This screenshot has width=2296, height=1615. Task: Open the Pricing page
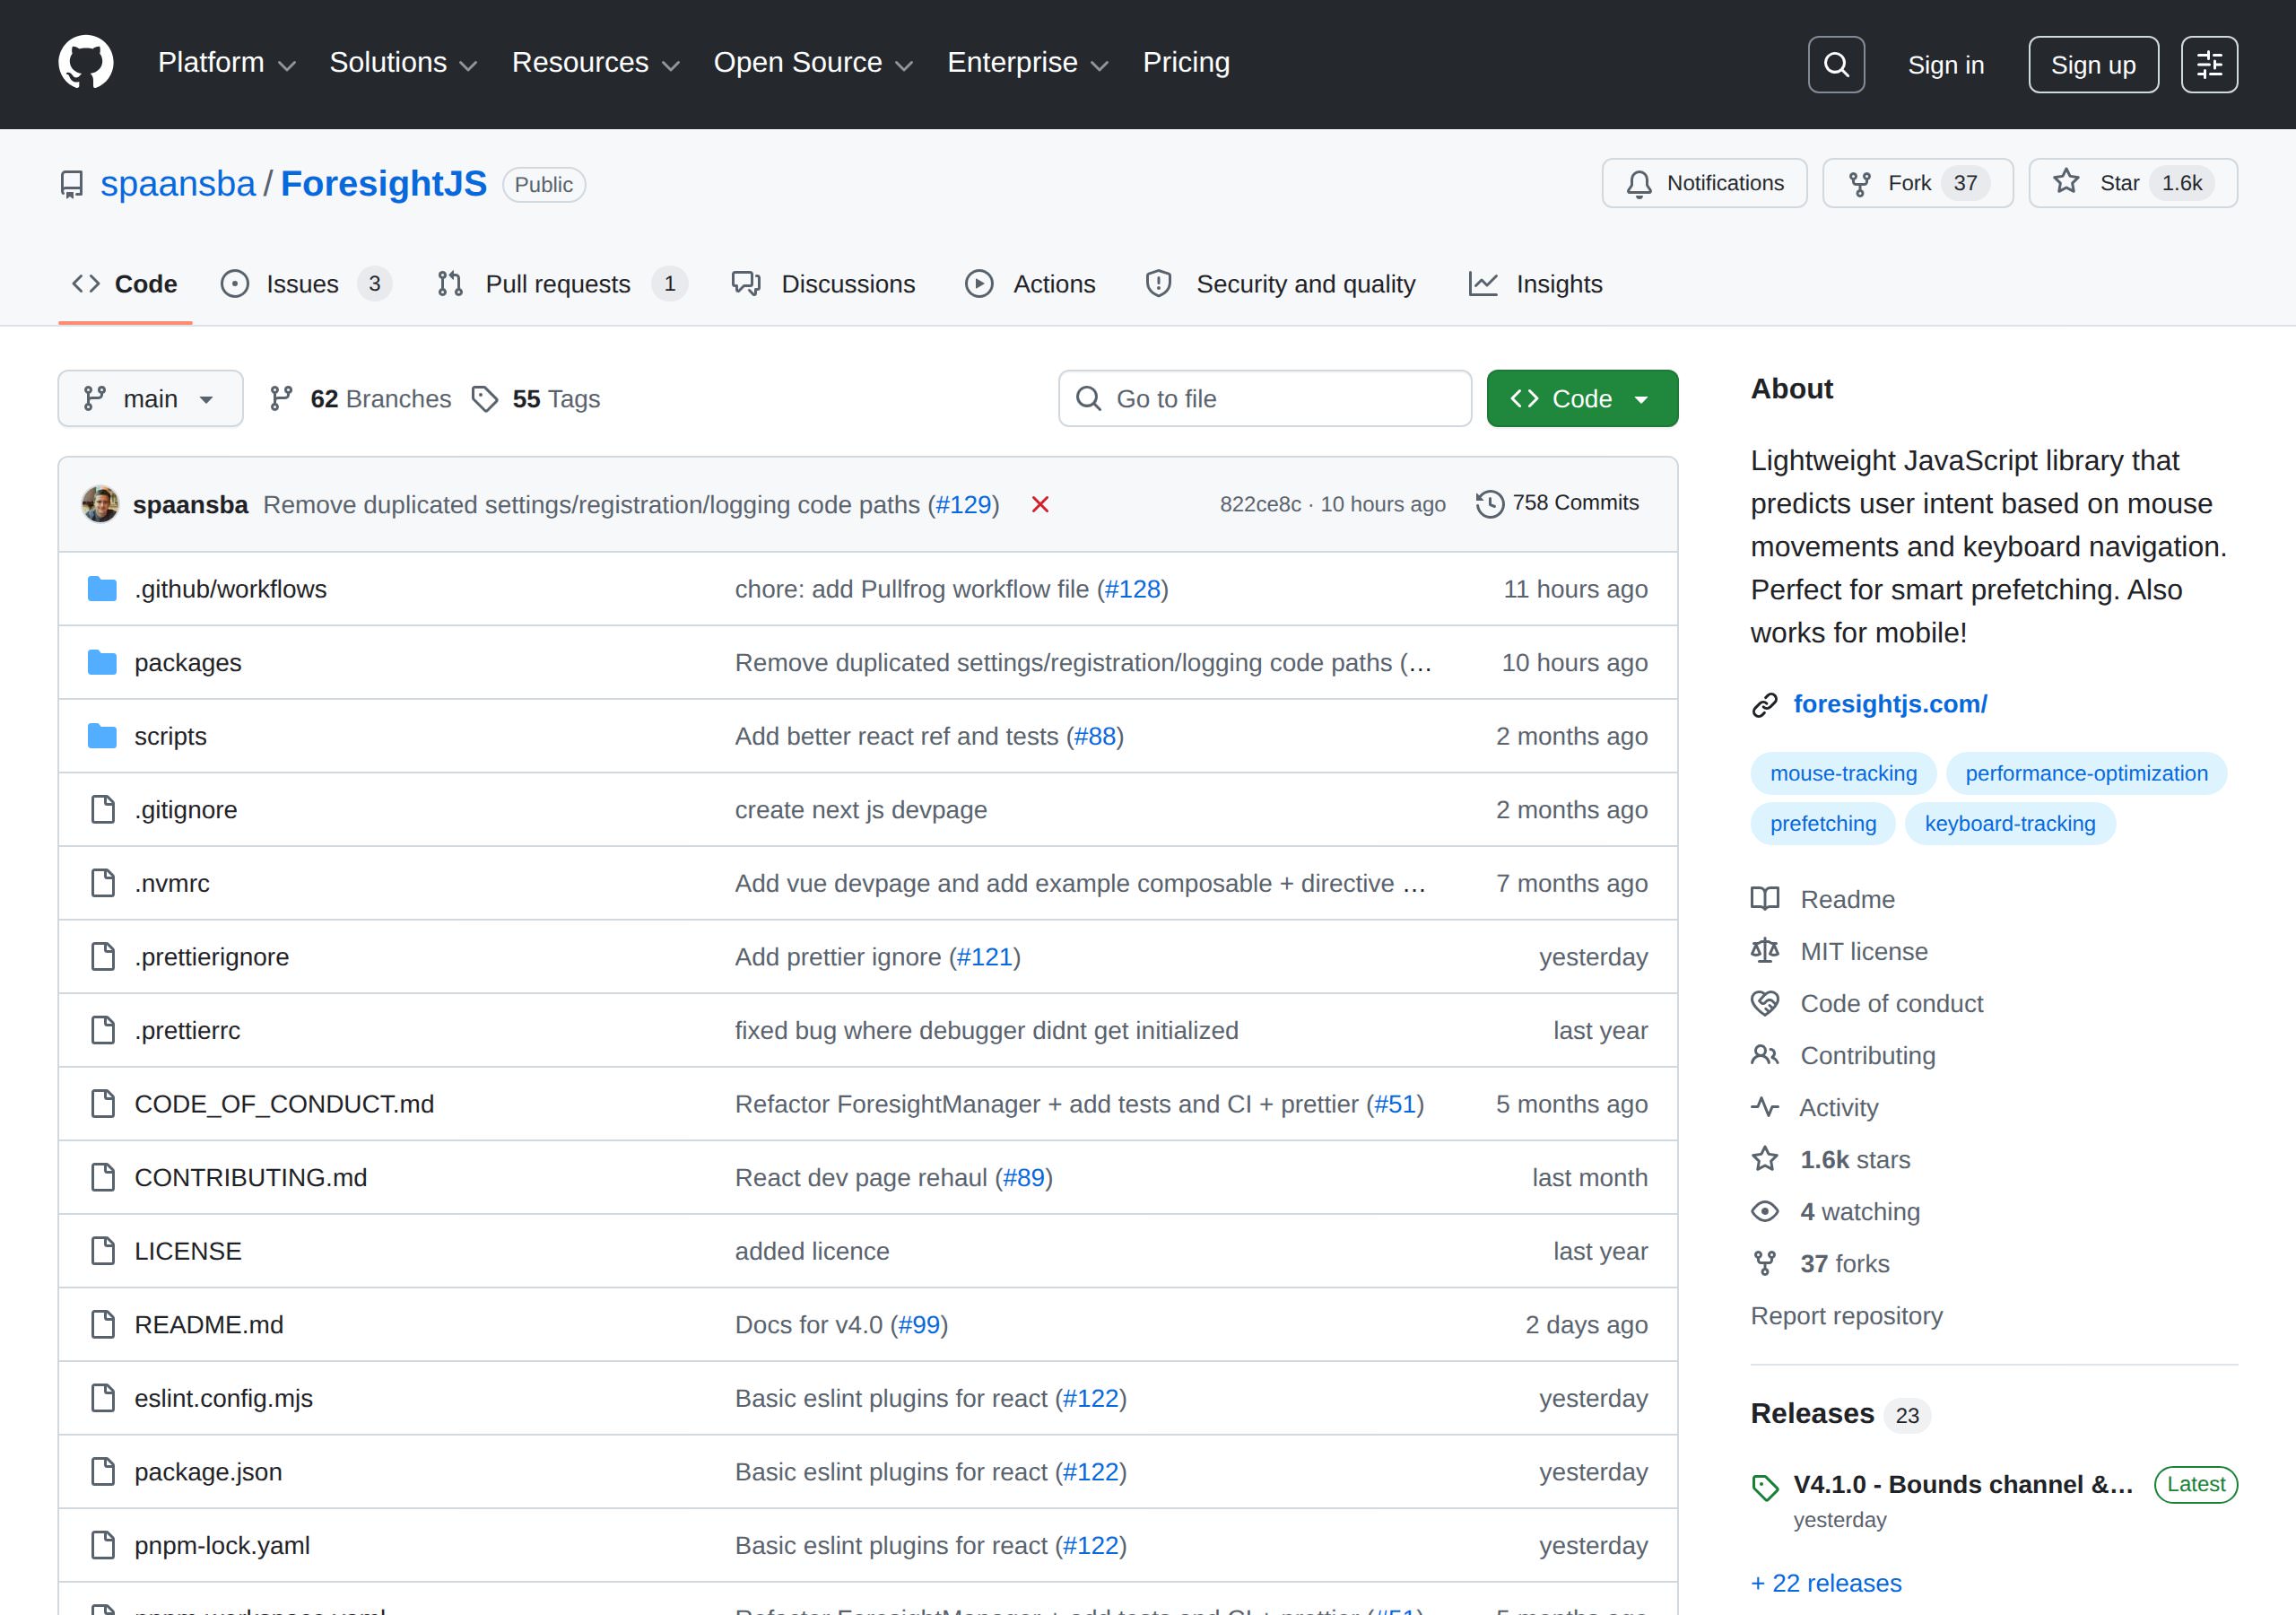point(1186,63)
